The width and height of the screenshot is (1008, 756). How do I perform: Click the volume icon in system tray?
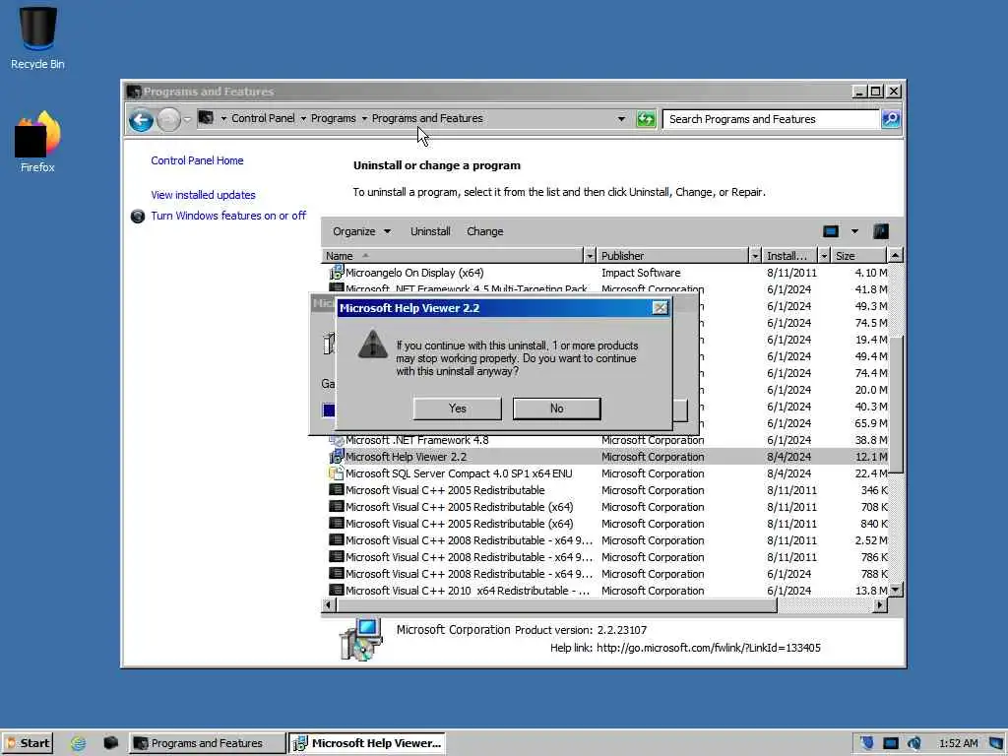tap(913, 743)
